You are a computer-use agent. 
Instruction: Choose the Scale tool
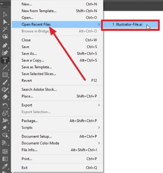coord(5,113)
